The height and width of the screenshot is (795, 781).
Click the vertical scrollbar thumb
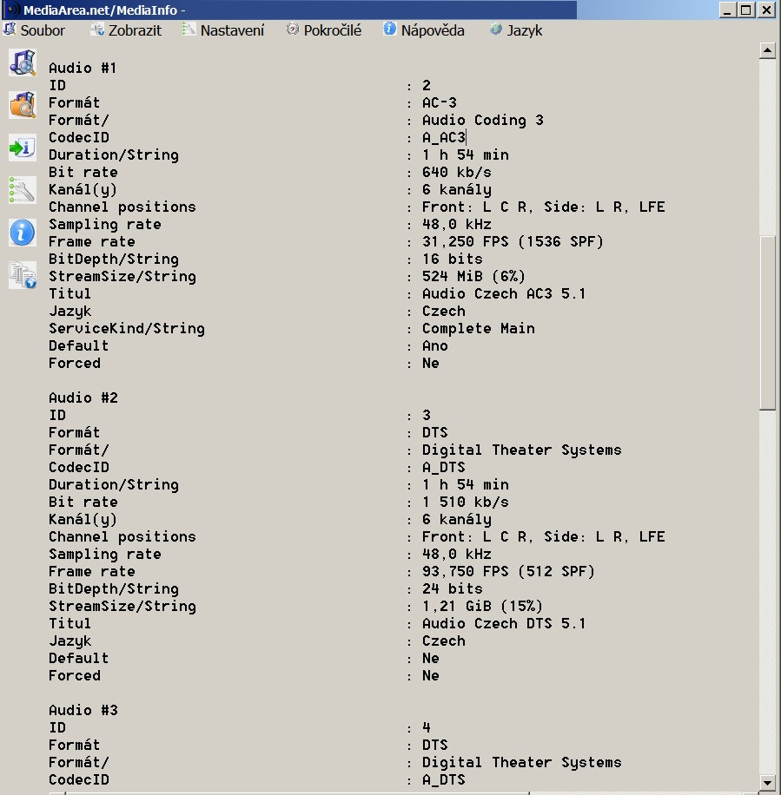pyautogui.click(x=767, y=321)
